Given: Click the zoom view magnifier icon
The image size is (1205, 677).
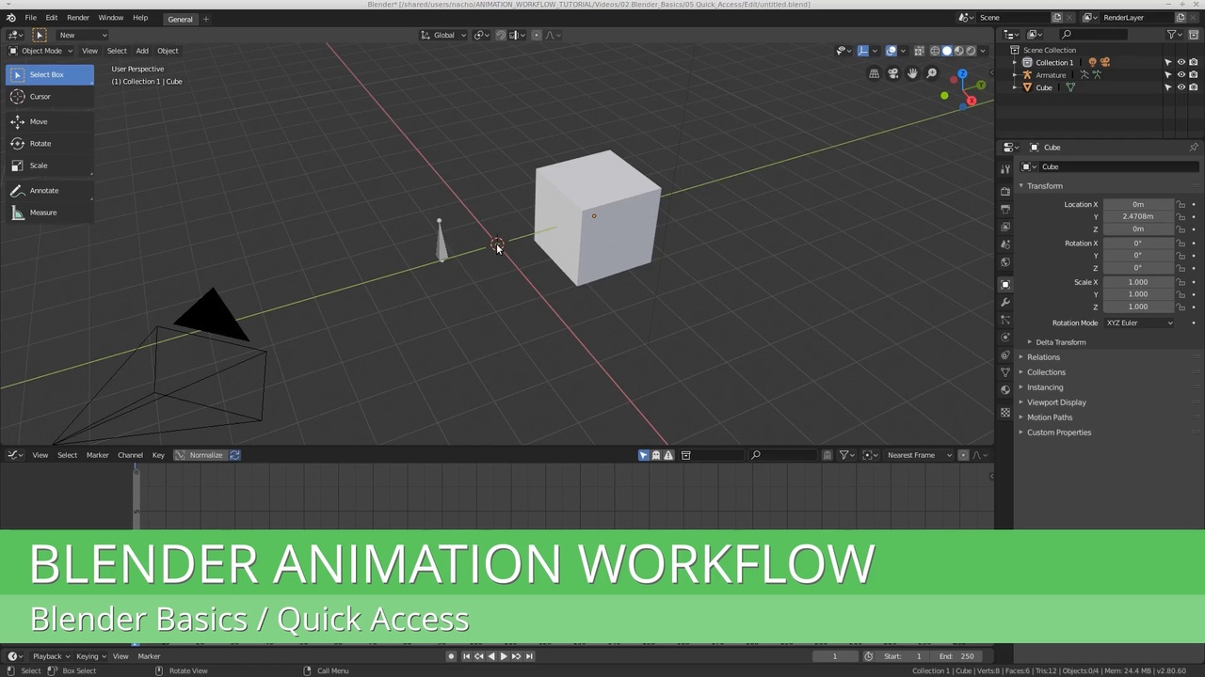Looking at the screenshot, I should pyautogui.click(x=932, y=73).
